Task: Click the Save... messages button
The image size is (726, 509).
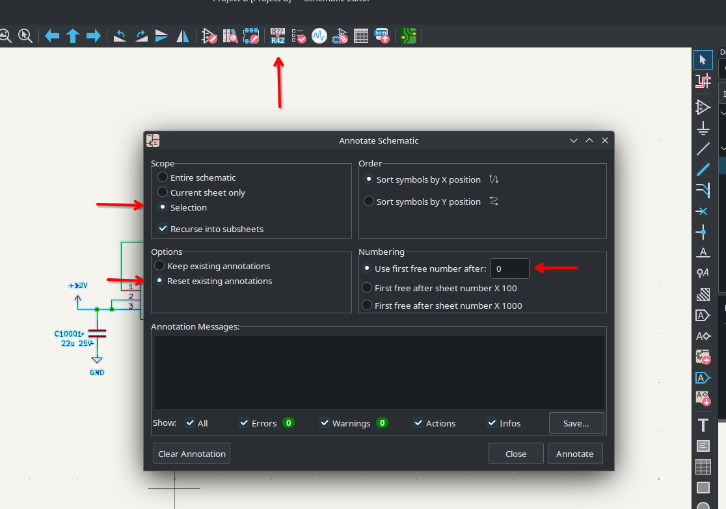Action: [576, 423]
